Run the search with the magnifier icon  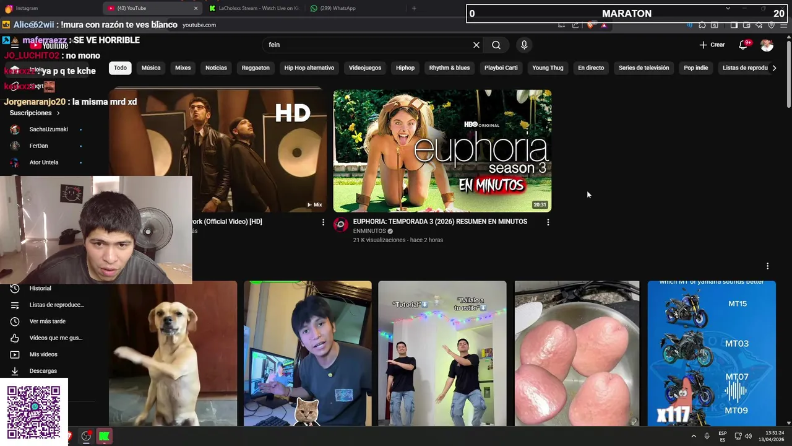pyautogui.click(x=496, y=45)
